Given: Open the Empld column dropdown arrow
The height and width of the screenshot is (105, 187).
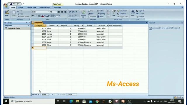Looking at the screenshot, I should pos(45,26).
